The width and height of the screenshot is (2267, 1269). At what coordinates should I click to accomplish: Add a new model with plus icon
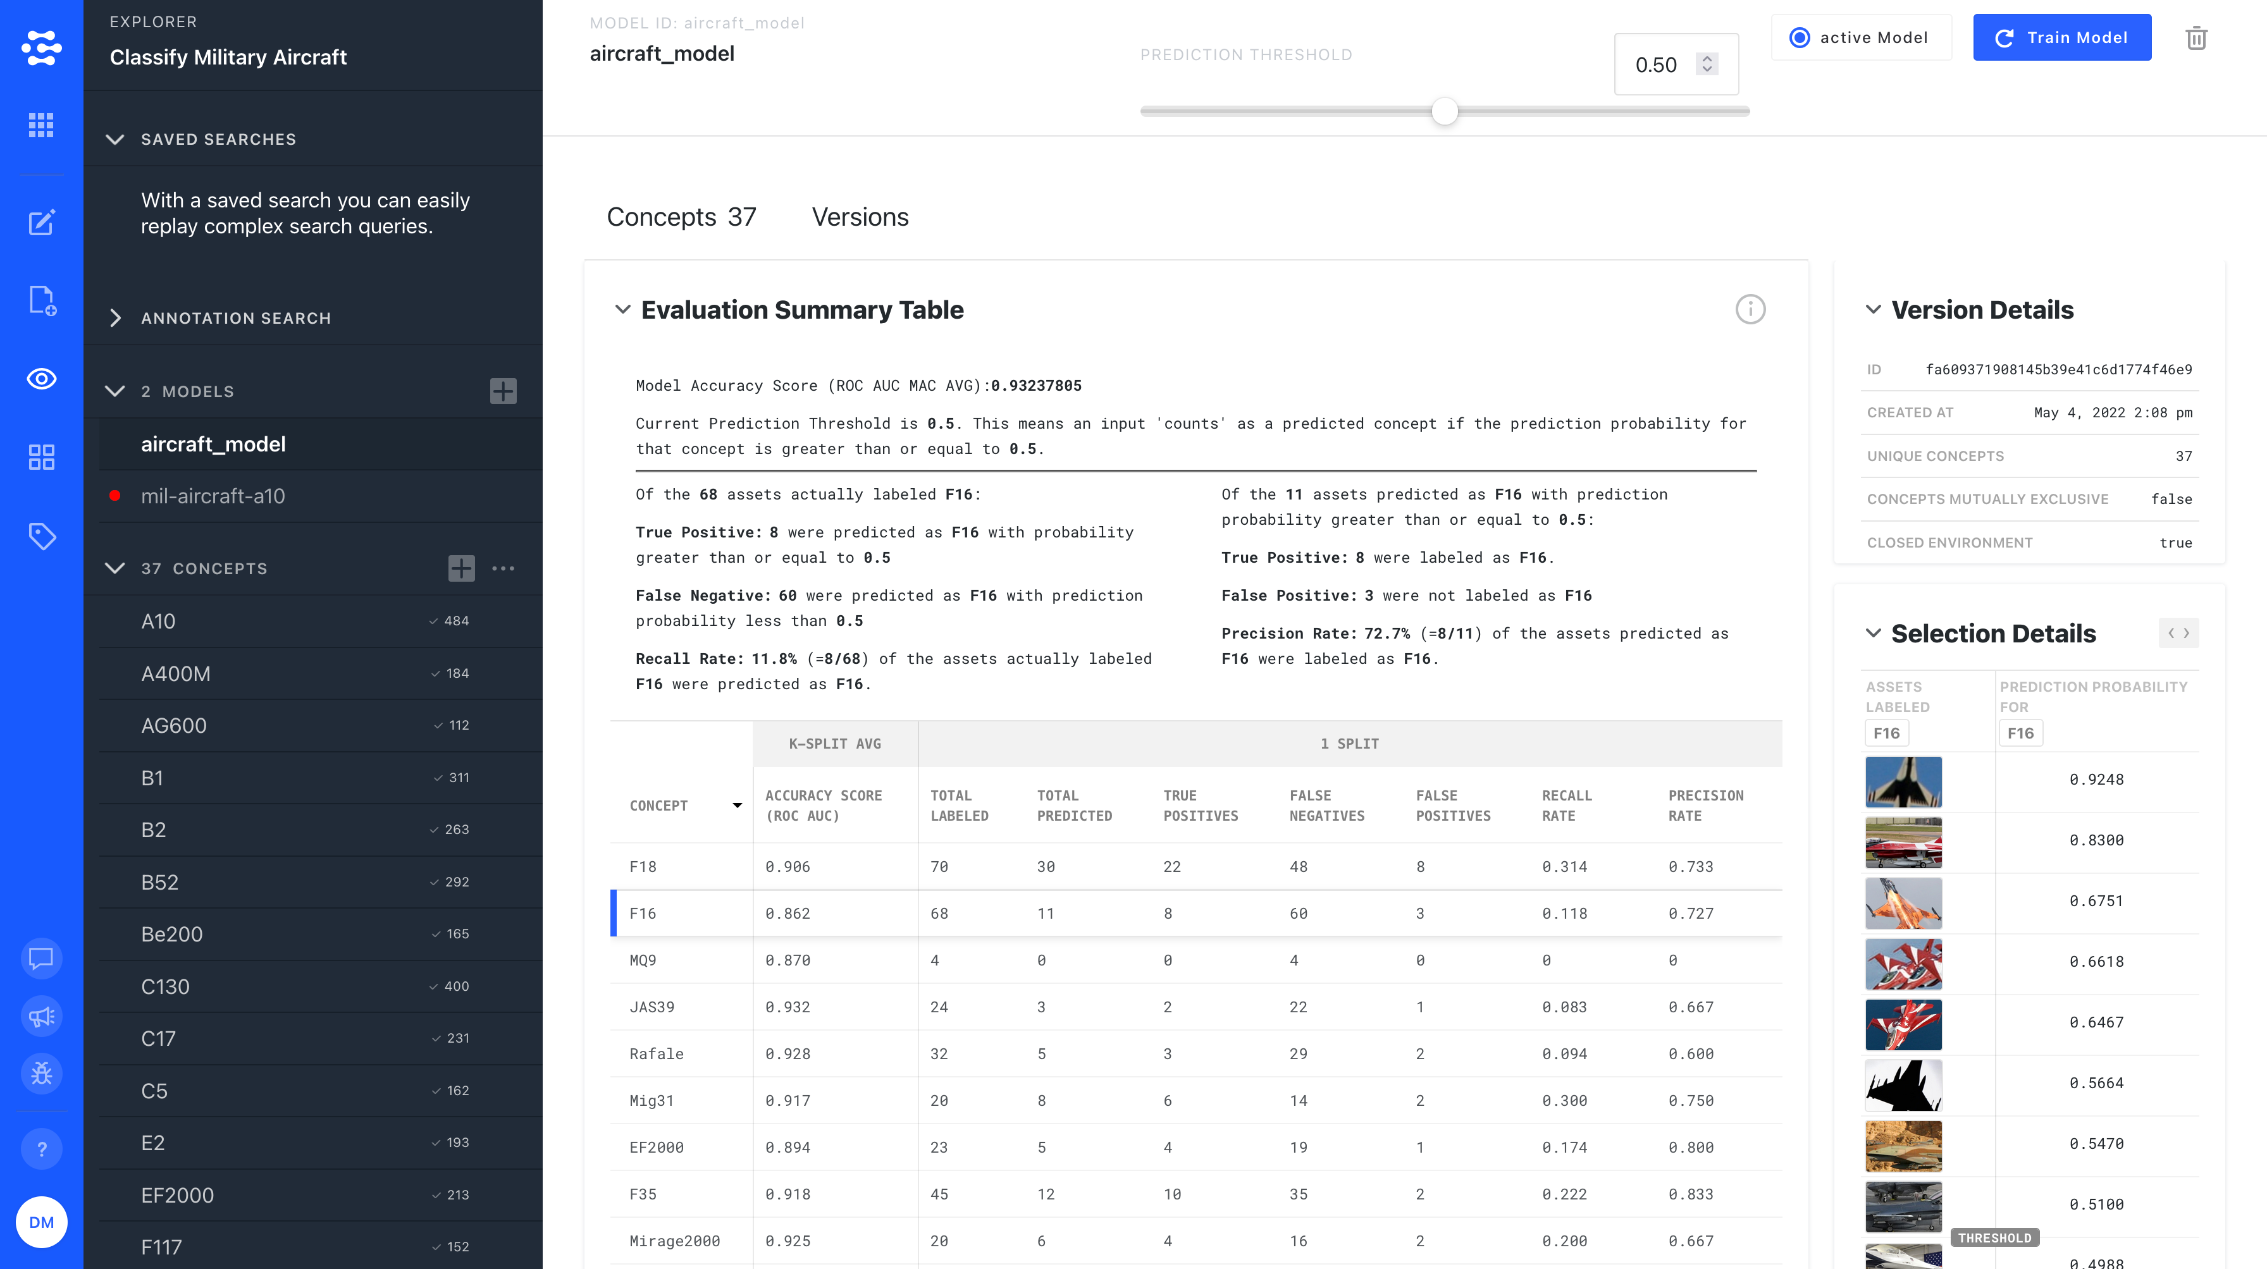pyautogui.click(x=503, y=391)
